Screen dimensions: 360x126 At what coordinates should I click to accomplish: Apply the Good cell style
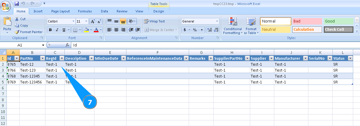click(339, 21)
